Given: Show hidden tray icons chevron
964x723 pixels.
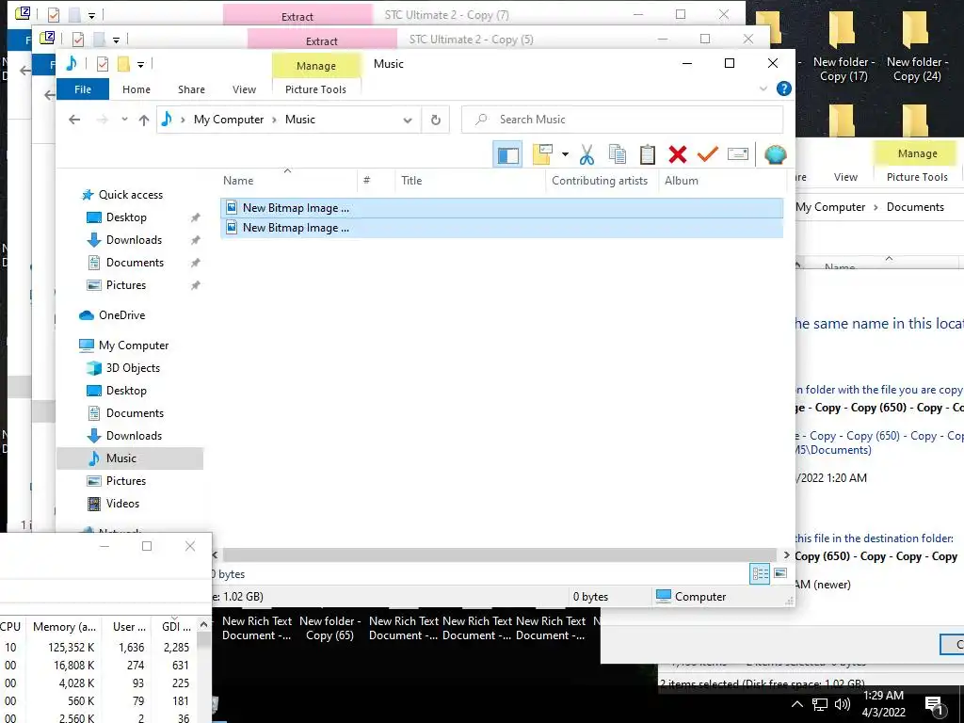Looking at the screenshot, I should point(796,704).
